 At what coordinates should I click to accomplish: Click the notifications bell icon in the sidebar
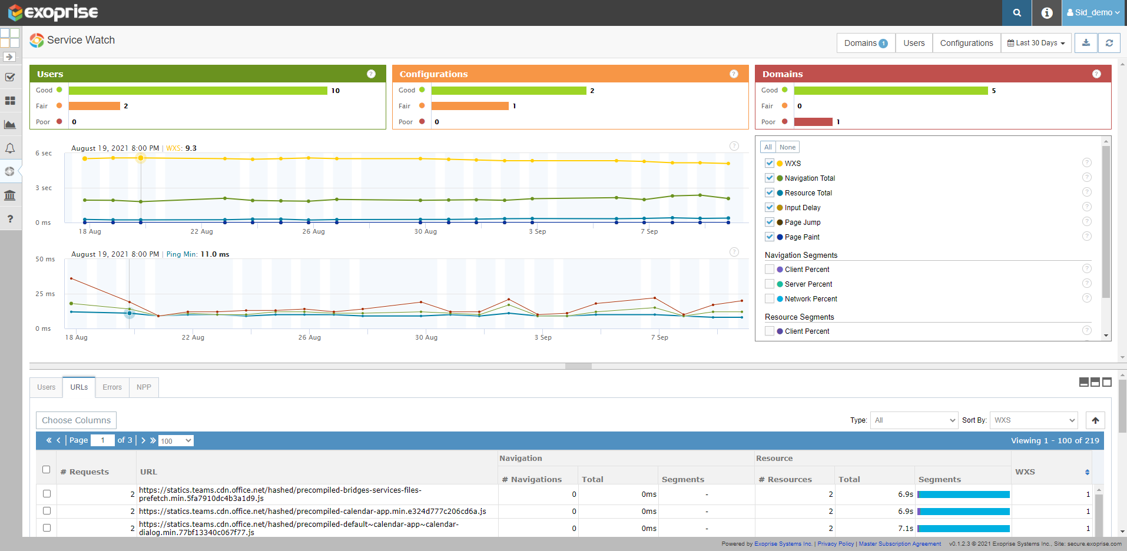tap(10, 148)
